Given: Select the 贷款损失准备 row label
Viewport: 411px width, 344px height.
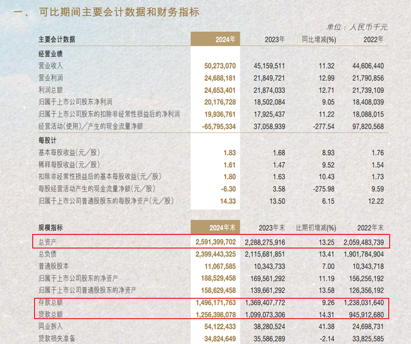Looking at the screenshot, I should pyautogui.click(x=57, y=338).
